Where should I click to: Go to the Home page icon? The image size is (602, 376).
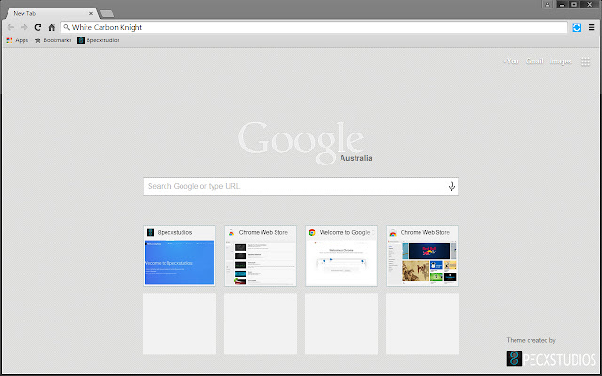point(52,27)
